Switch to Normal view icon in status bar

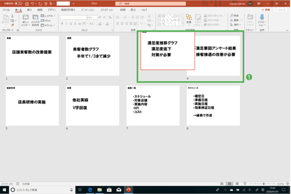(222, 184)
